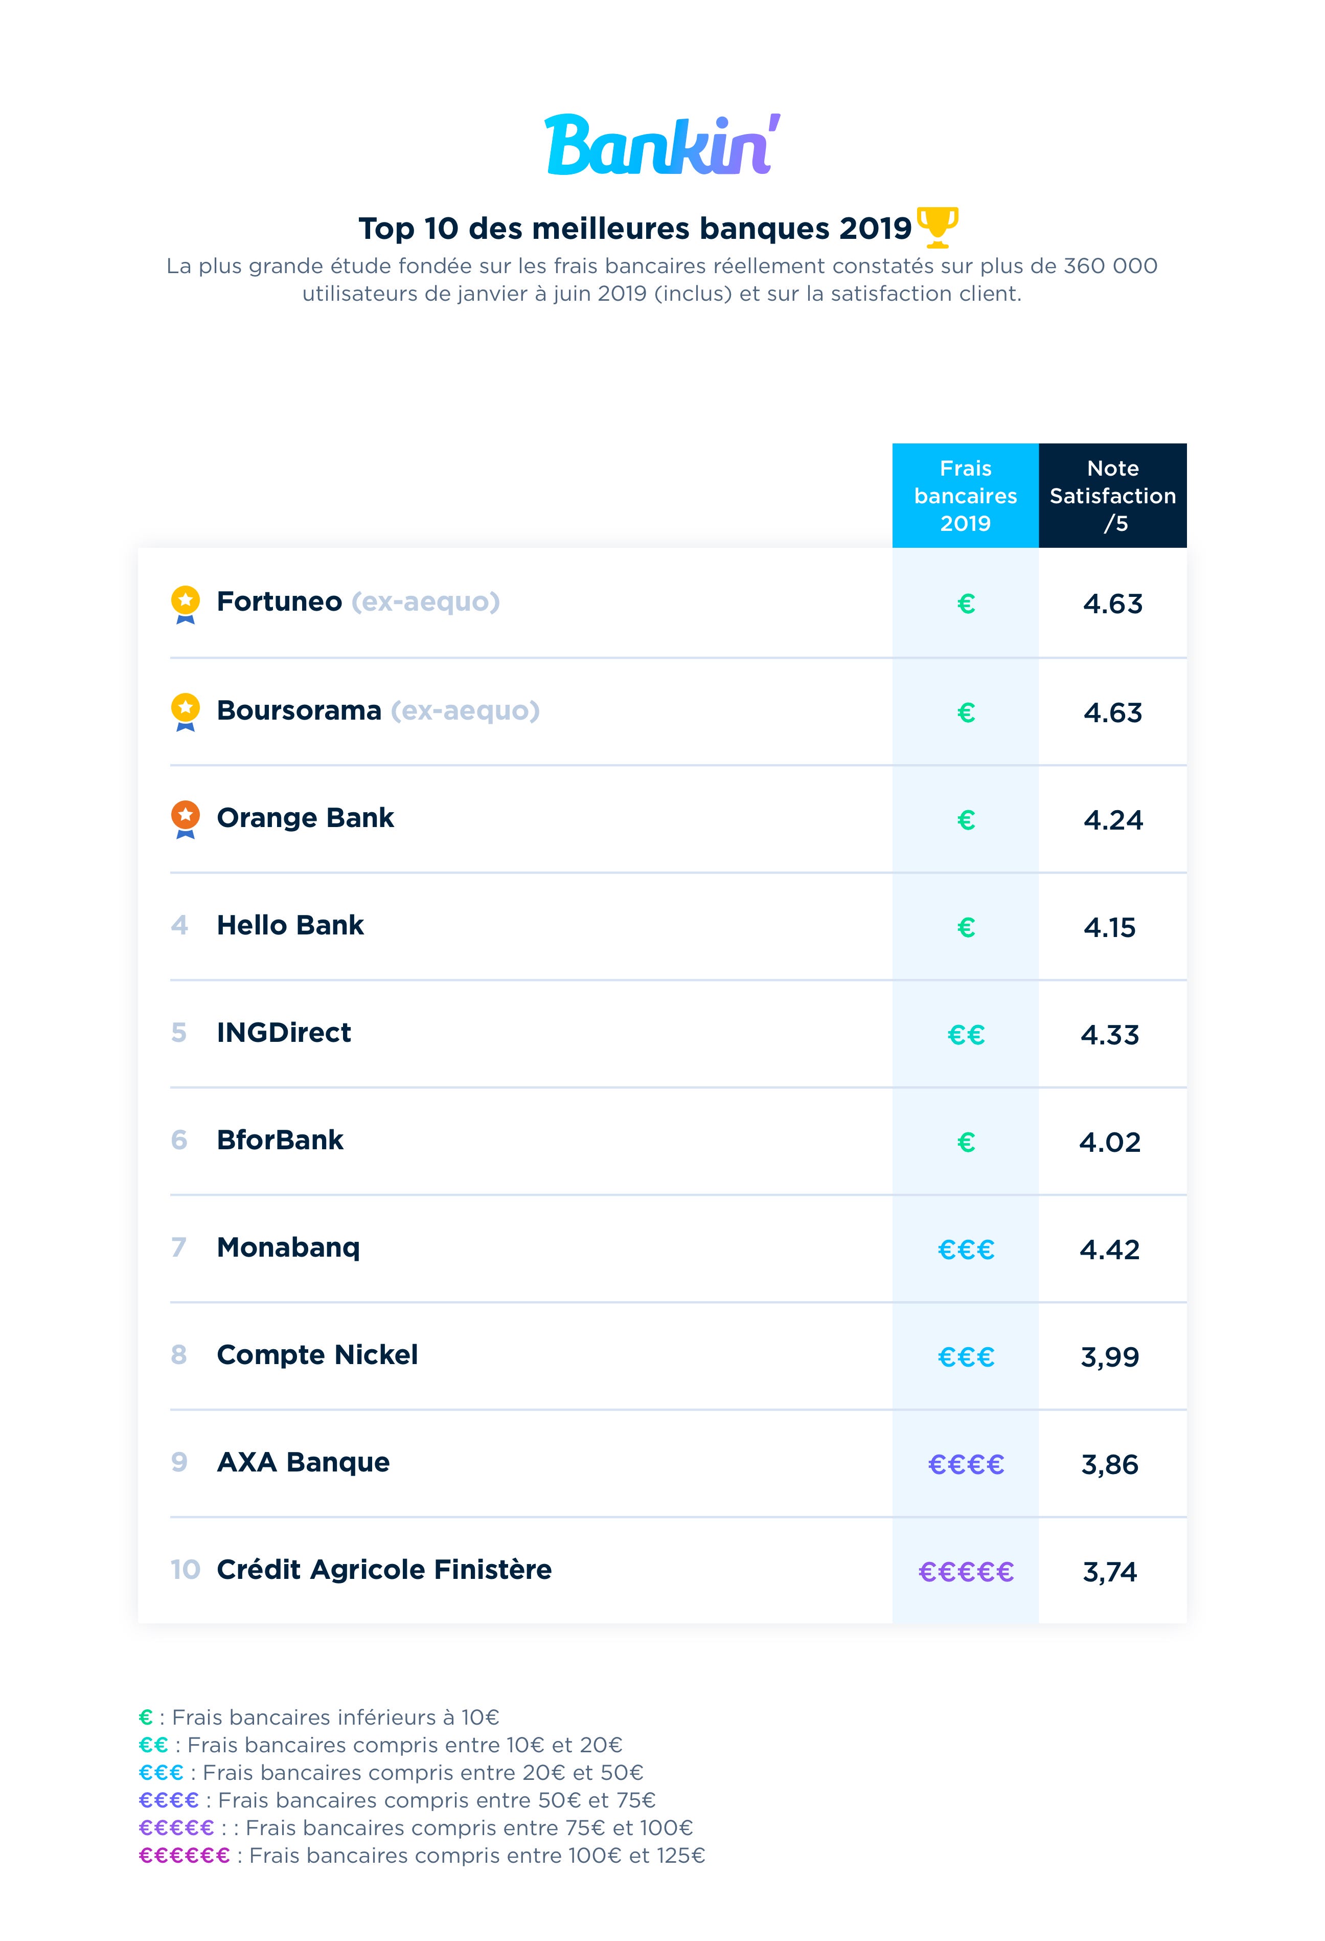Click the double euro symbol for INGDirect
The width and height of the screenshot is (1325, 1941).
[x=966, y=1035]
